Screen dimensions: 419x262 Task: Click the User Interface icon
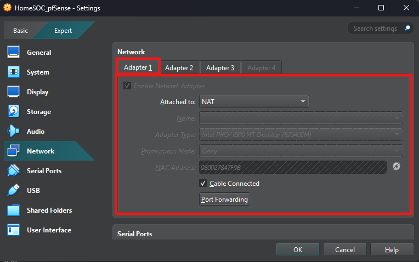(14, 230)
